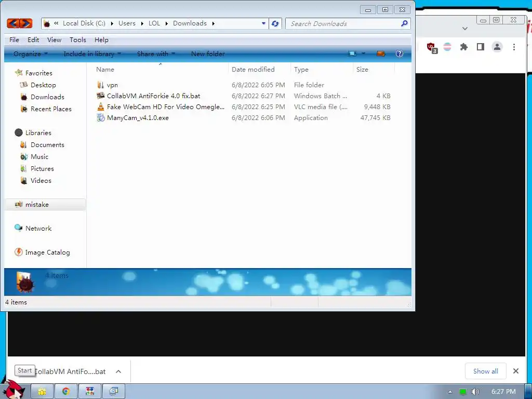Open the volume speaker tray icon
Image resolution: width=532 pixels, height=399 pixels.
(x=475, y=392)
